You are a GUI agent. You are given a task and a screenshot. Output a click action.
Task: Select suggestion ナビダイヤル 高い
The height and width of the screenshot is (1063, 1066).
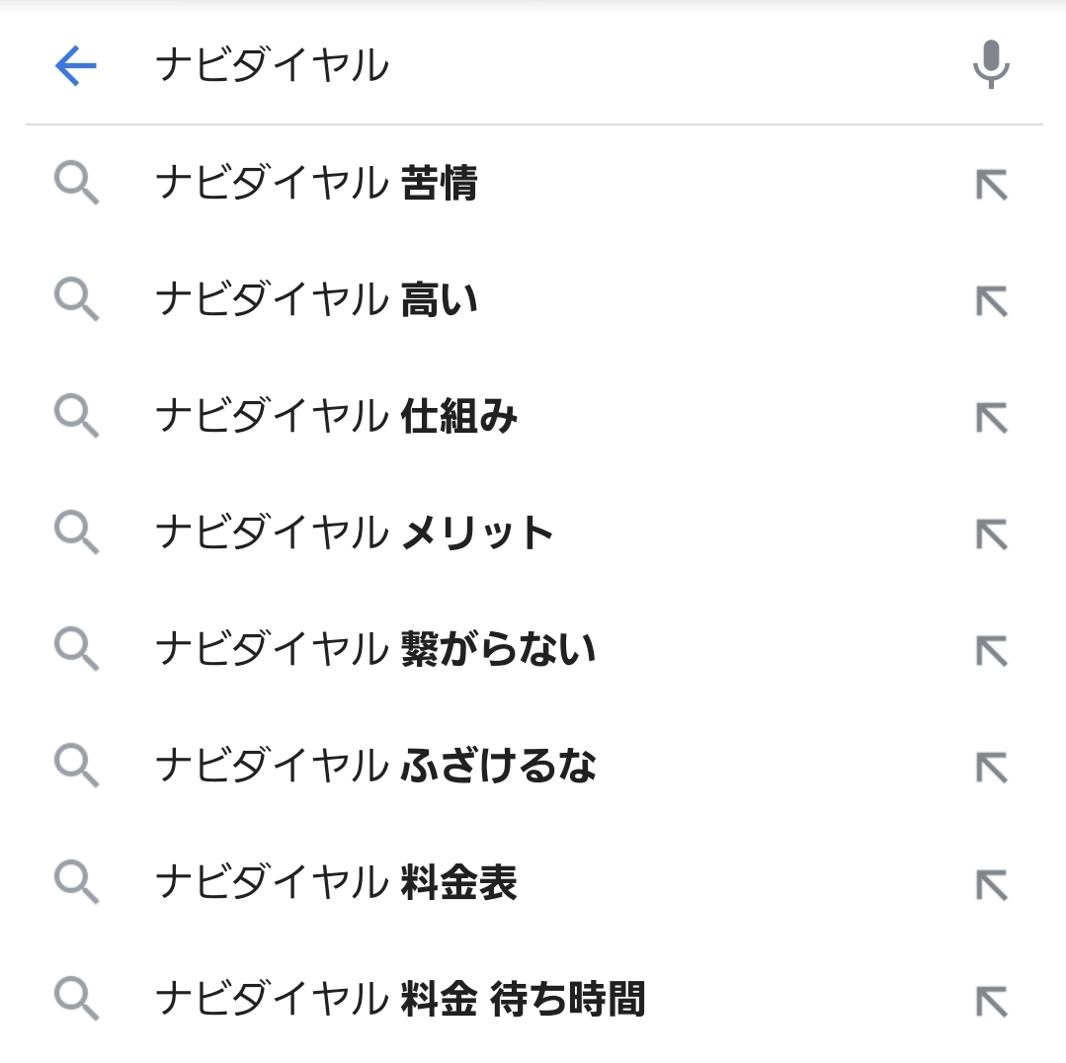(316, 299)
